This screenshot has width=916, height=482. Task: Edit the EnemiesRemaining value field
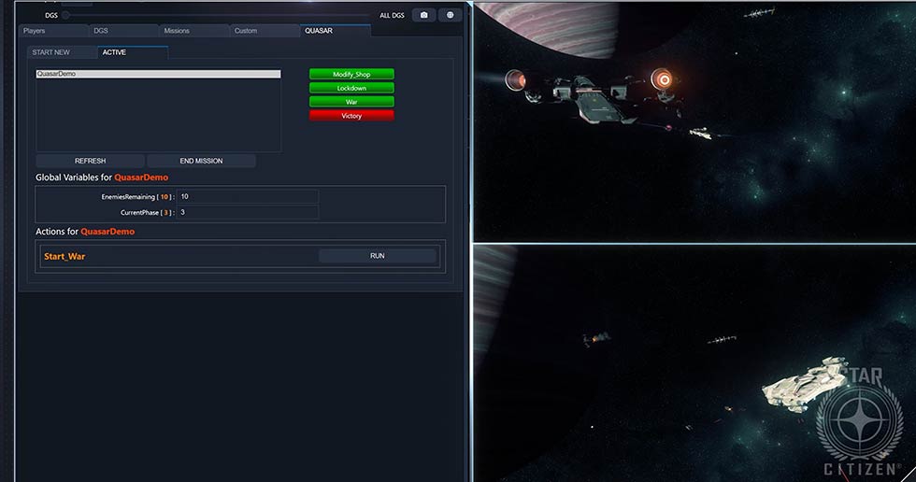tap(248, 197)
